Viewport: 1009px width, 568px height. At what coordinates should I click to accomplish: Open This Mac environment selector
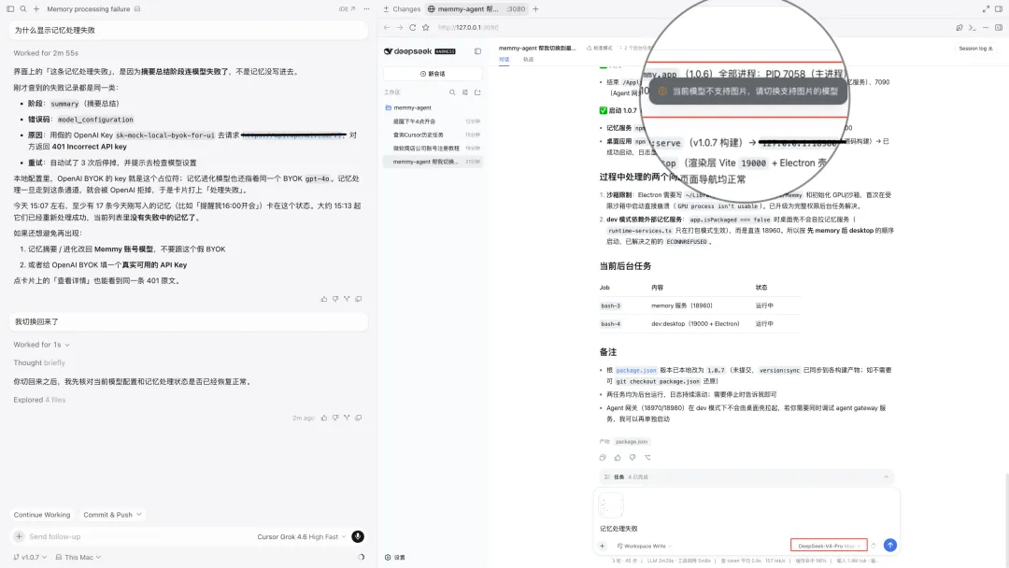point(78,557)
